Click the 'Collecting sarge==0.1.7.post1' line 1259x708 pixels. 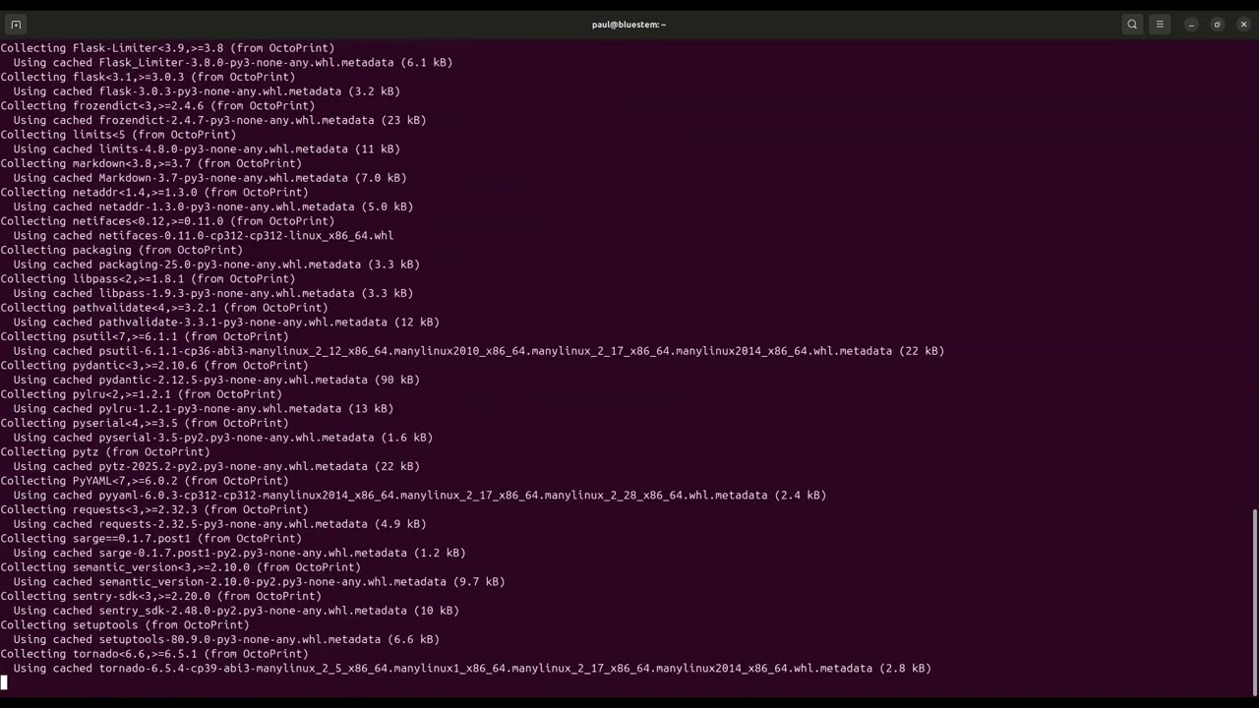tap(151, 539)
